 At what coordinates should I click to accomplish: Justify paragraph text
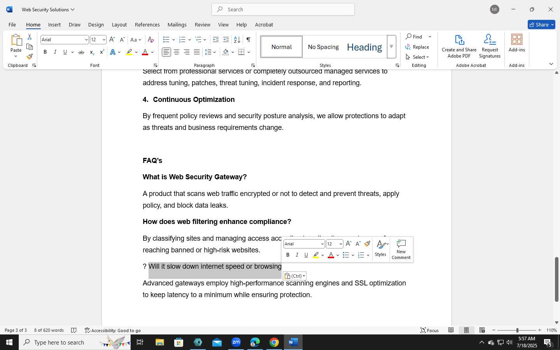pos(197,52)
